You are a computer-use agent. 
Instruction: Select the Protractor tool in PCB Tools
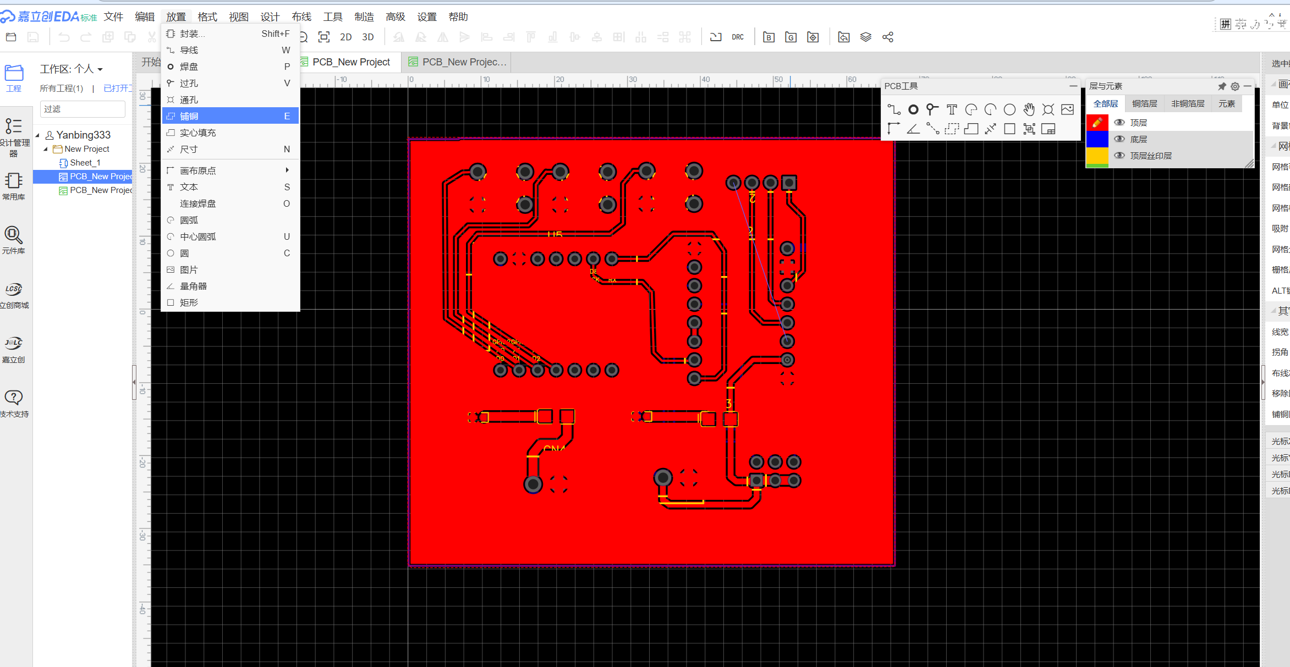point(913,129)
